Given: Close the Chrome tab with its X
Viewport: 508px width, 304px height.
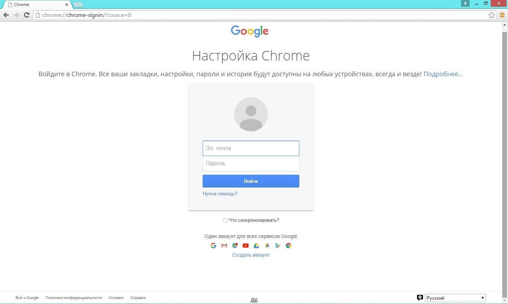Looking at the screenshot, I should tap(67, 5).
